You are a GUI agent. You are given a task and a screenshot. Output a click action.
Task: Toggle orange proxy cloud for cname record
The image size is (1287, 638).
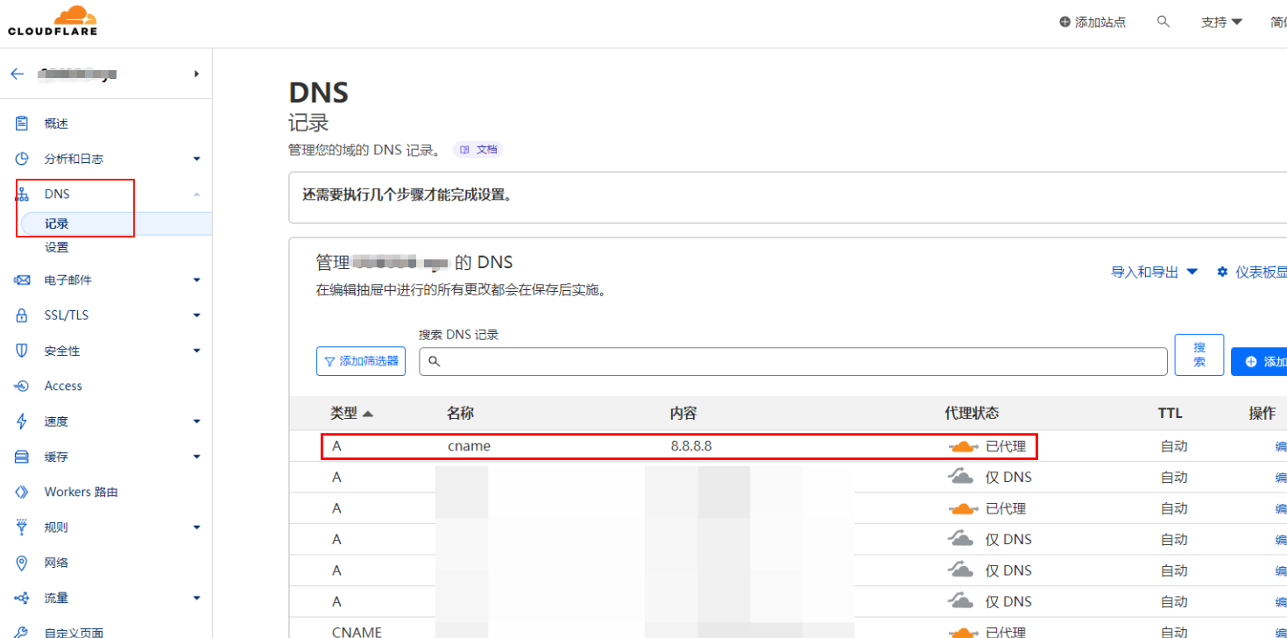pos(963,447)
